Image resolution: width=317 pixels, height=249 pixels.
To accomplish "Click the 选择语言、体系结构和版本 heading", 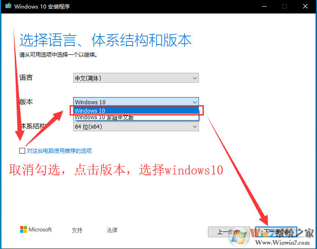I will click(x=106, y=40).
